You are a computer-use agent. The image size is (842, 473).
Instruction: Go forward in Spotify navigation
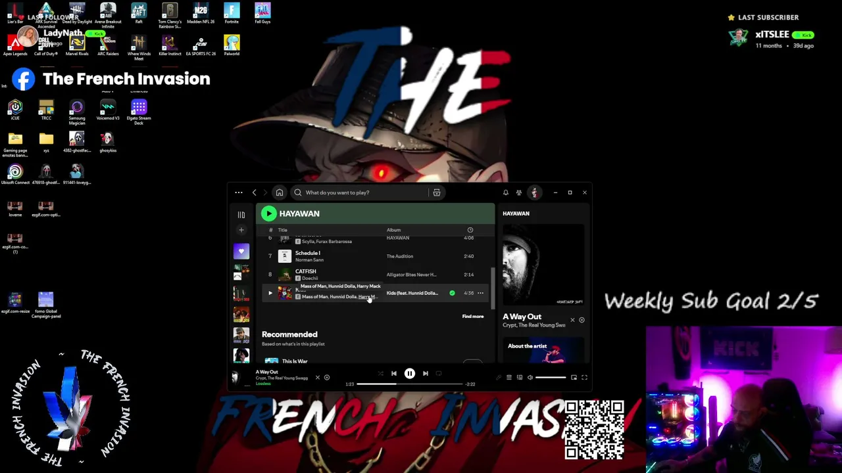coord(266,192)
